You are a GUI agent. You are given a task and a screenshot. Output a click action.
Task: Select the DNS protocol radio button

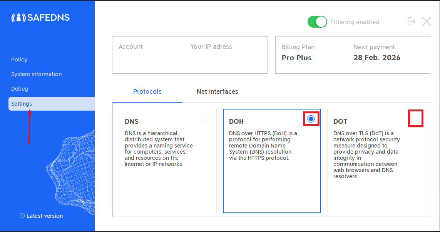pyautogui.click(x=207, y=119)
